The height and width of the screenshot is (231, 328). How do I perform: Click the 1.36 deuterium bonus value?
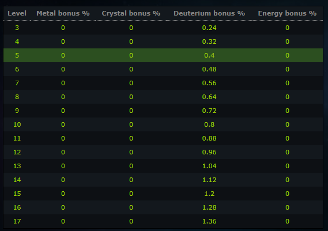coord(209,221)
